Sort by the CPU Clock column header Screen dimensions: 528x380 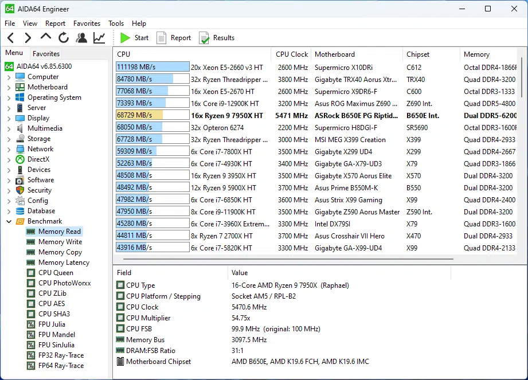tap(291, 54)
